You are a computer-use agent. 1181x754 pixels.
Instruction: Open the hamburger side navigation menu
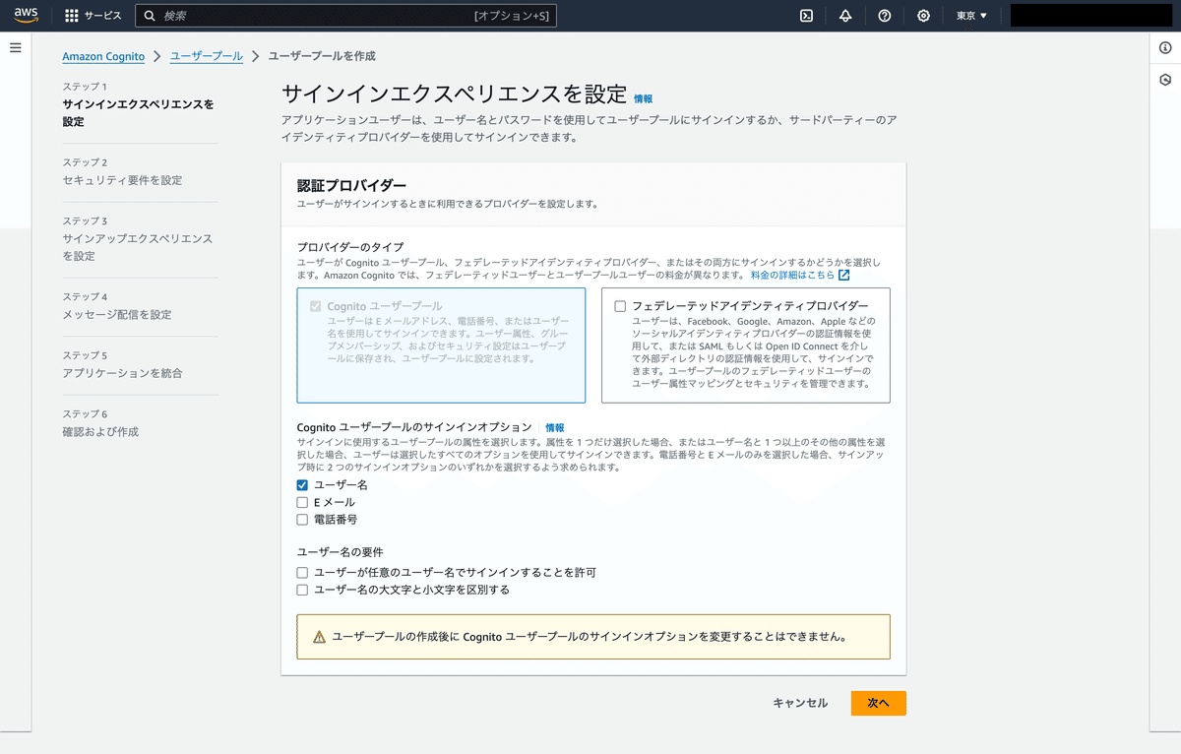point(15,47)
